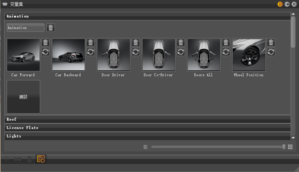Expand the Lights section
Screen dimensions: 299x172
click(148, 136)
